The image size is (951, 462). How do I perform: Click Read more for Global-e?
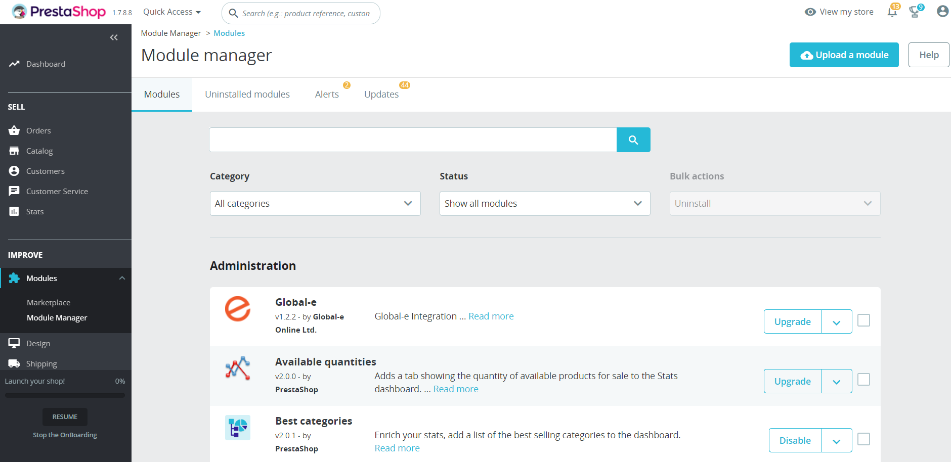point(491,316)
